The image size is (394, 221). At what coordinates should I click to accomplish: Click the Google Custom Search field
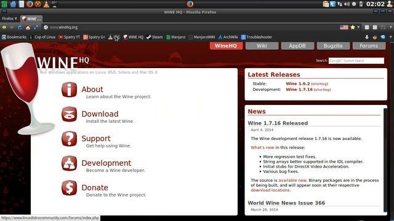click(x=356, y=61)
